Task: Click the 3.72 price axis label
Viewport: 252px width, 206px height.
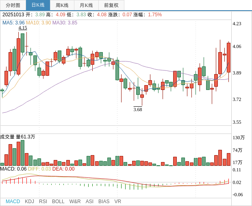Action: (237, 99)
